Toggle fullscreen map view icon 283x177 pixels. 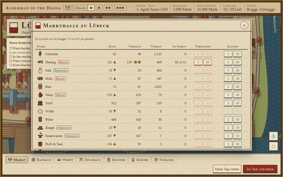273,147
